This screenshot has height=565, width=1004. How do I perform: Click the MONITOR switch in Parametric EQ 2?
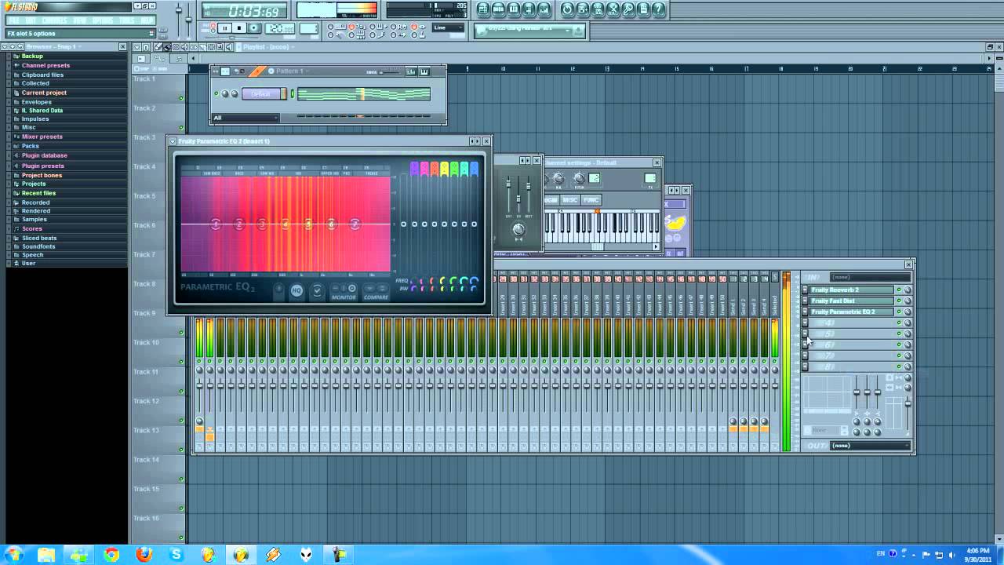coord(344,291)
